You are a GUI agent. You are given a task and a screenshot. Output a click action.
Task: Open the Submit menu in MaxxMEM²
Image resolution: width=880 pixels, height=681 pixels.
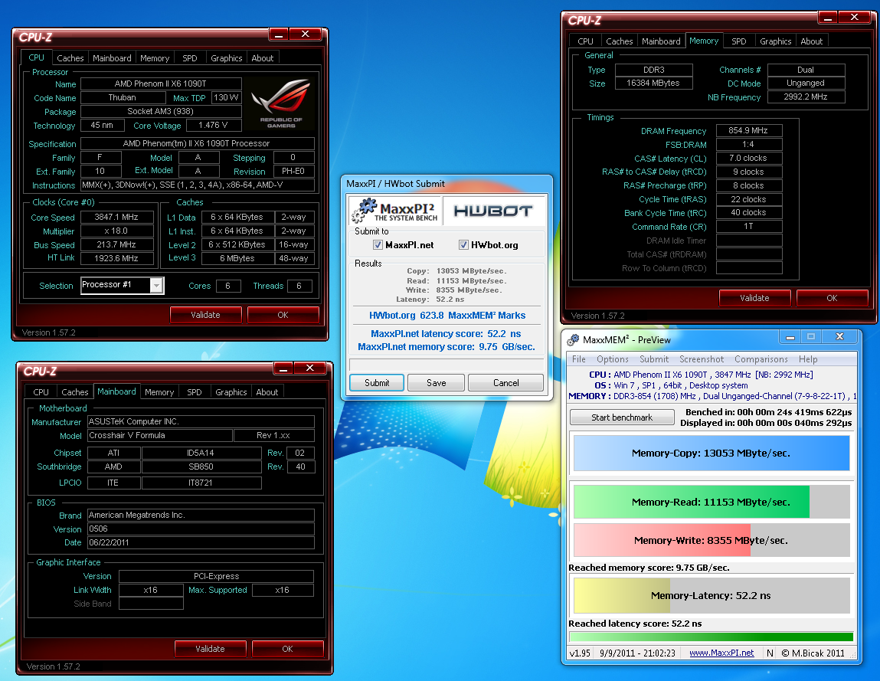pyautogui.click(x=654, y=359)
